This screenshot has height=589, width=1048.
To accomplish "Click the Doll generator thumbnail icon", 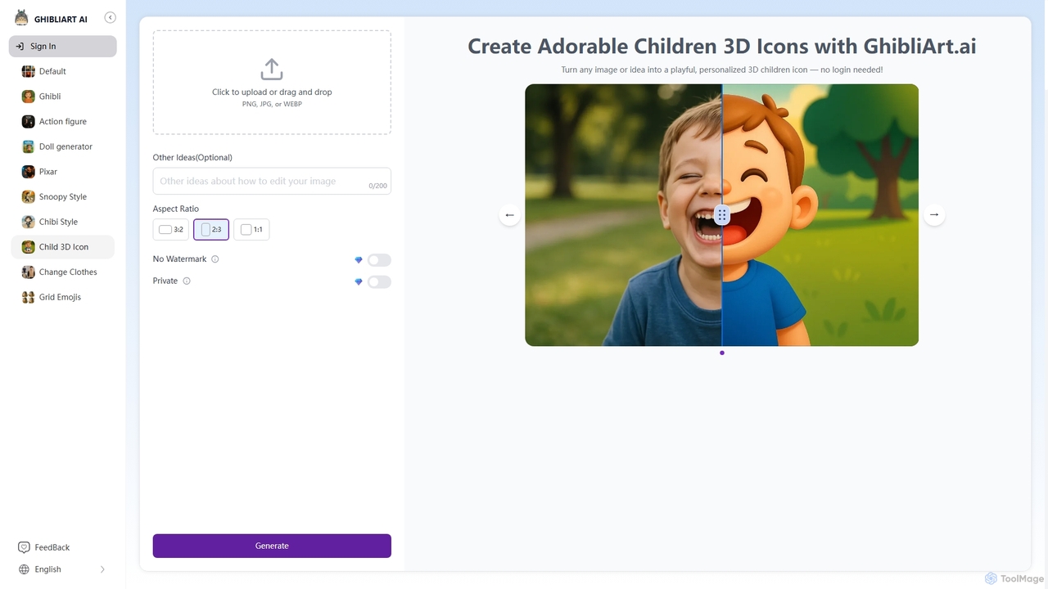I will (29, 146).
